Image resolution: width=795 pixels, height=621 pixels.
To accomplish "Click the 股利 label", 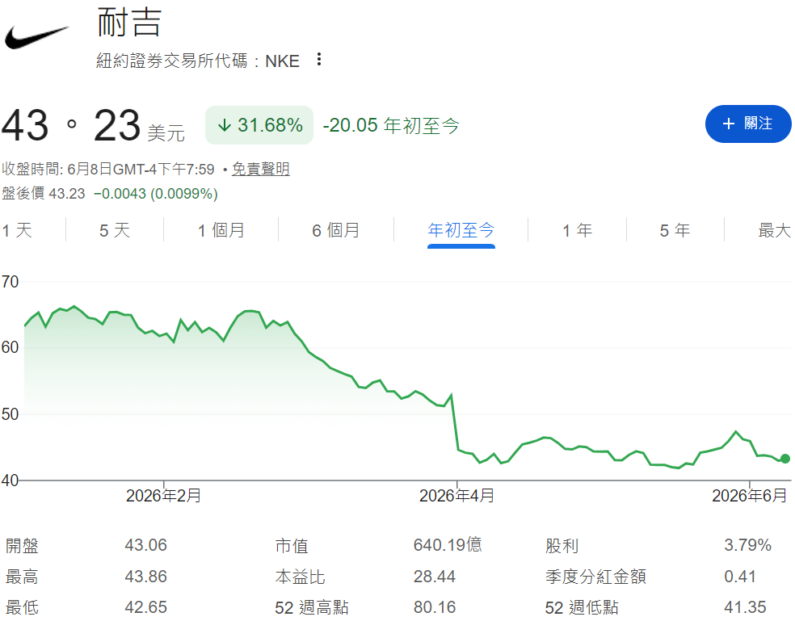I will click(x=562, y=546).
